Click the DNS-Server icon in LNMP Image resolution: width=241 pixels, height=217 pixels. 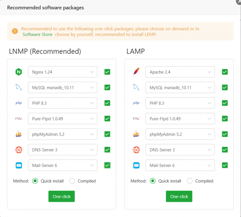[x=19, y=150]
